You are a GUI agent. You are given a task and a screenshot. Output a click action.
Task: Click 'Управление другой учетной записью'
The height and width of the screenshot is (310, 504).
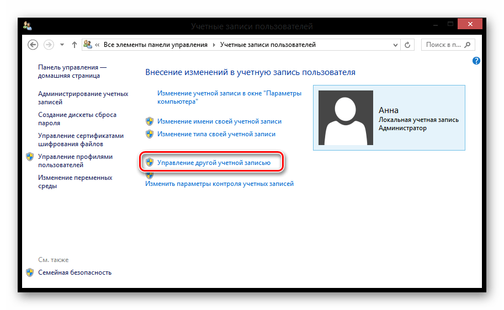pos(214,163)
